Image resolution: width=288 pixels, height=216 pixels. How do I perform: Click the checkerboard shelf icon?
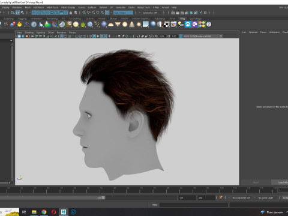pos(167,25)
